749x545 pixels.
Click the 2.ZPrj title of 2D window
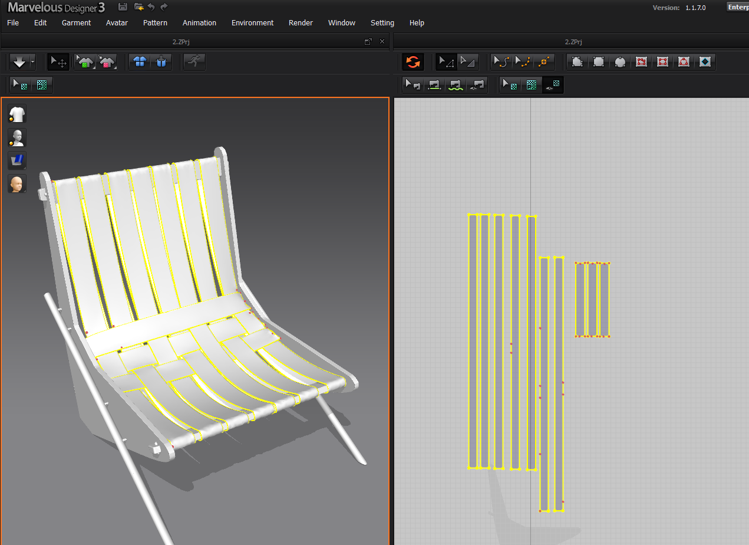click(573, 42)
